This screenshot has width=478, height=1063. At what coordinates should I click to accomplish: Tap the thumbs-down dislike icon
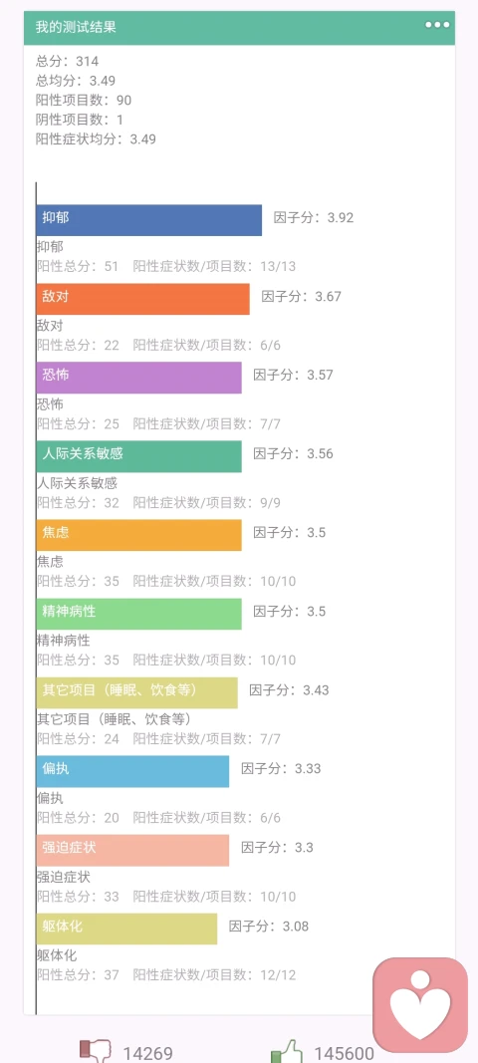(95, 1052)
